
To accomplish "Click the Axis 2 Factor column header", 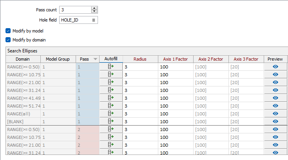I will pos(211,59).
